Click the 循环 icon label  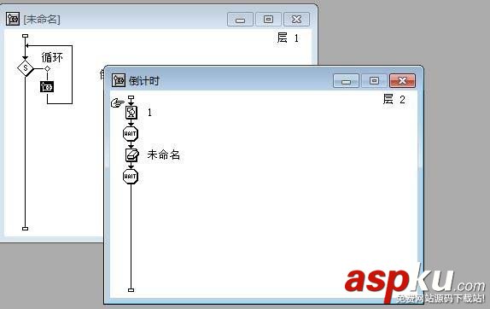(52, 57)
